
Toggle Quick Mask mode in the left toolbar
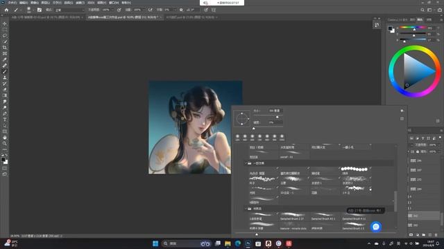coord(5,168)
